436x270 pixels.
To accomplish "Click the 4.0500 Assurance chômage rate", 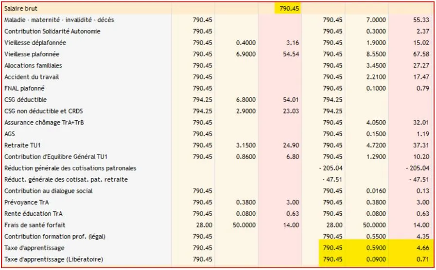I will tap(376, 122).
